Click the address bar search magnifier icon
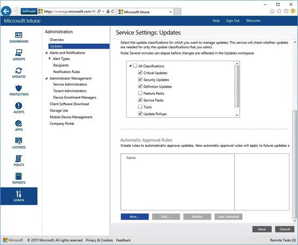Image resolution: width=298 pixels, height=245 pixels. 99,11
